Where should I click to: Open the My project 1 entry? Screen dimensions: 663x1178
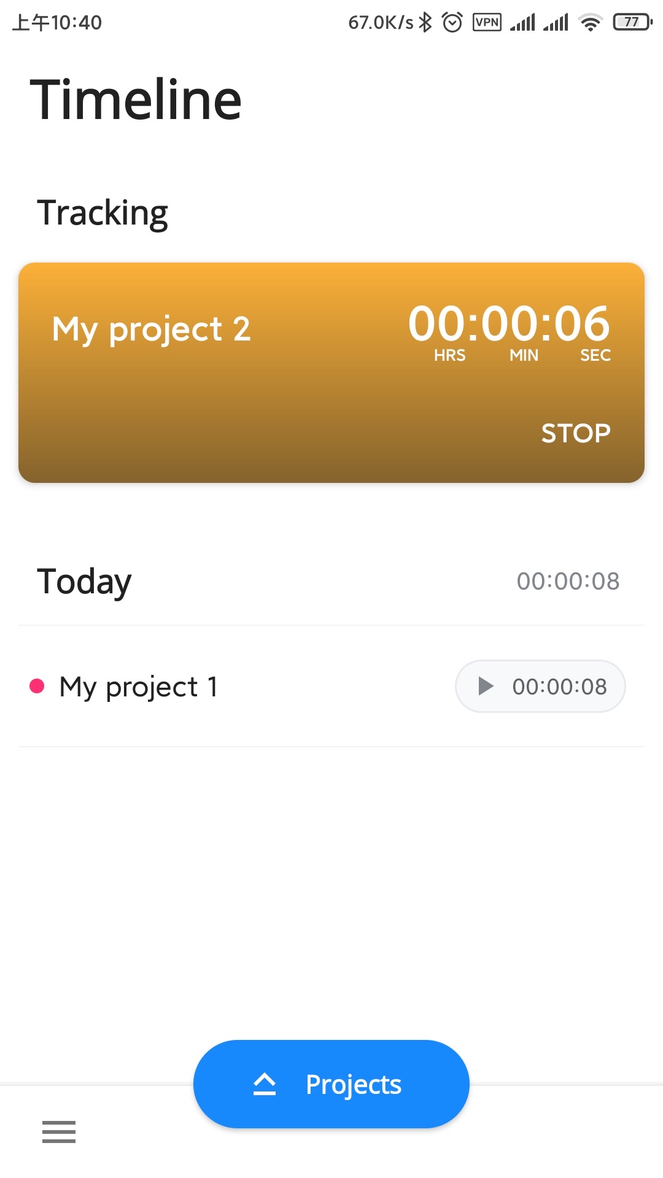tap(138, 687)
